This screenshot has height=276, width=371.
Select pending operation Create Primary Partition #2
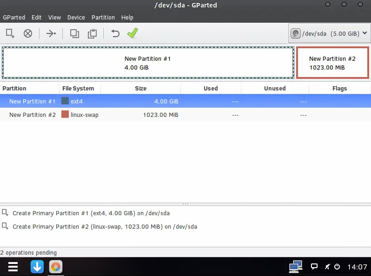coord(105,227)
